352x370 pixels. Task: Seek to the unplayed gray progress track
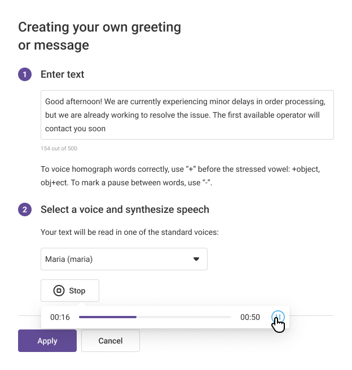(x=183, y=317)
